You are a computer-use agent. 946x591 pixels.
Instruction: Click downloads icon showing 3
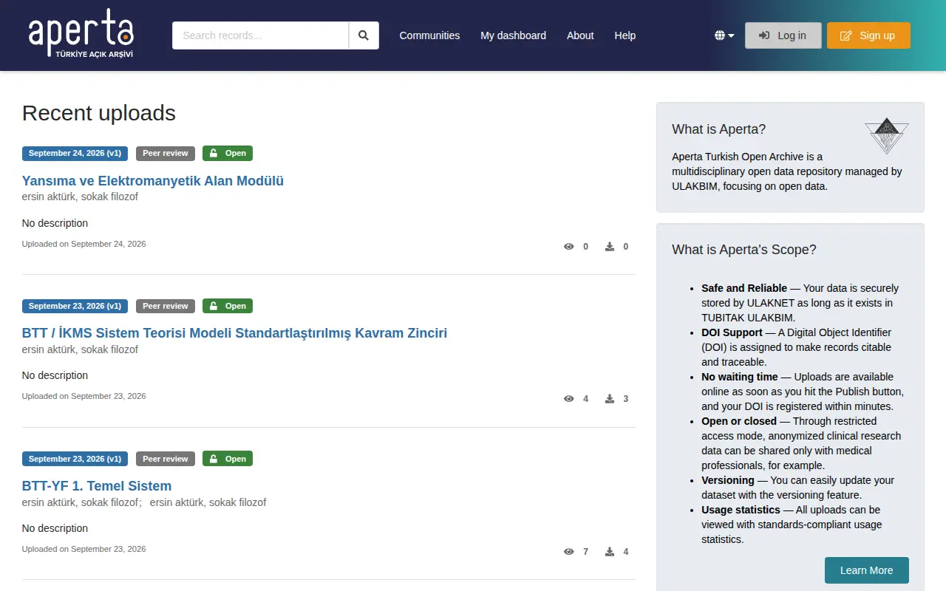tap(610, 399)
